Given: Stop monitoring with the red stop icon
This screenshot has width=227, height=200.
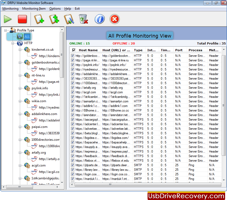Looking at the screenshot, I should tap(22, 19).
